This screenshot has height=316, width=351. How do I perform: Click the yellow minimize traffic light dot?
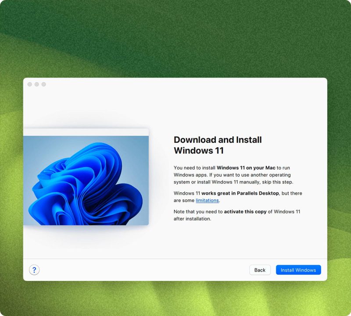(x=36, y=84)
